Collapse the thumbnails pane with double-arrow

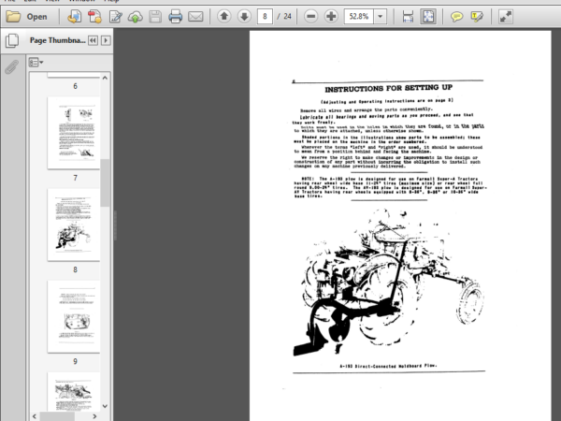(x=93, y=40)
